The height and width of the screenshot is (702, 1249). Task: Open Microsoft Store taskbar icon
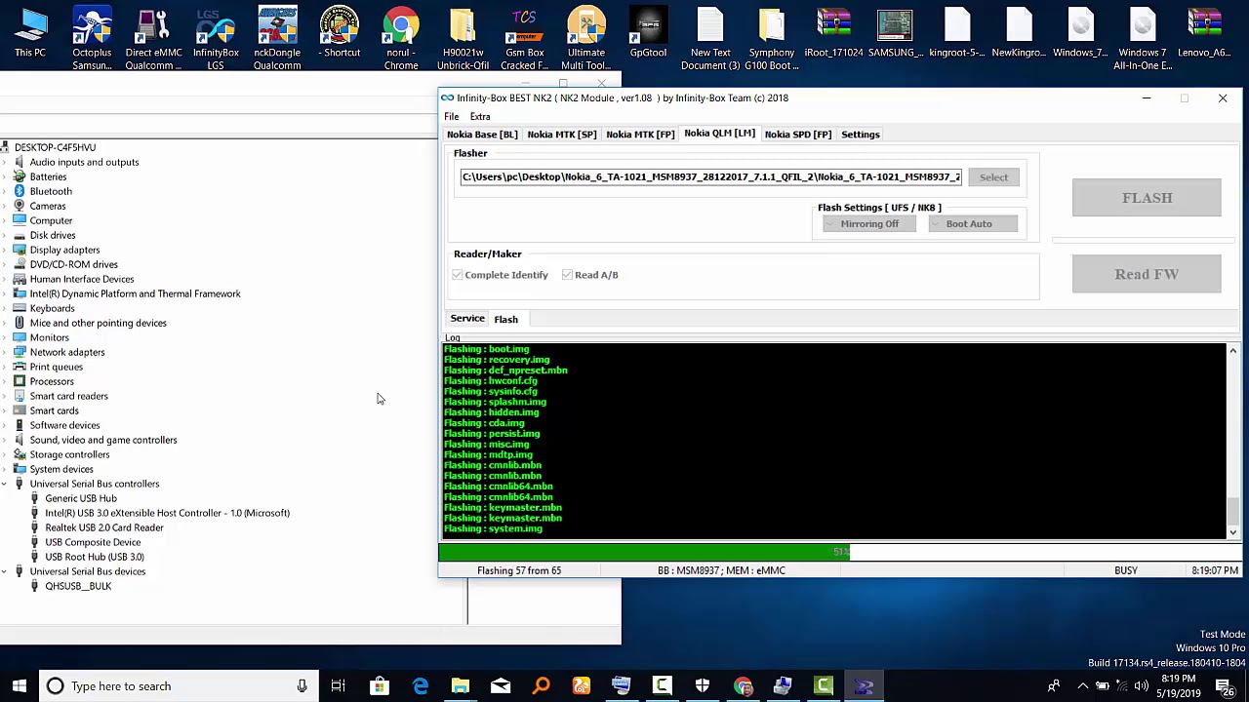379,685
